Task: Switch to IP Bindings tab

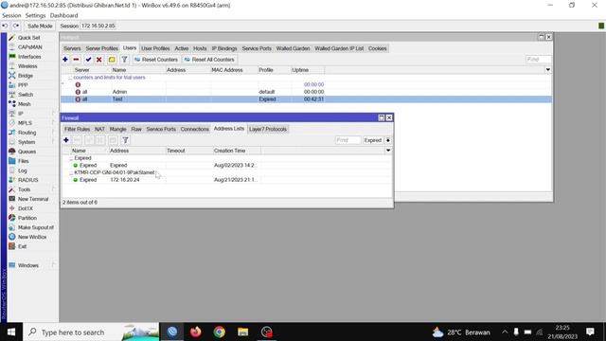Action: click(224, 48)
